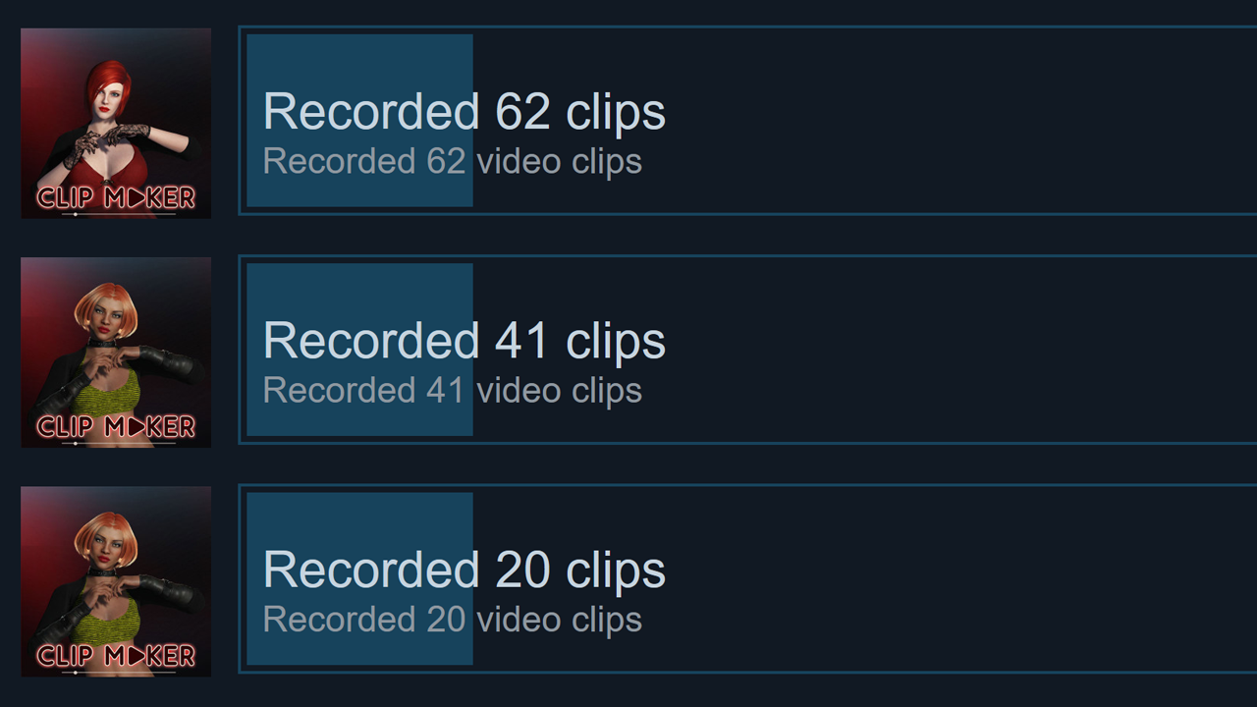Select the icon beside Recorded 20 clips
The image size is (1257, 707).
point(116,581)
